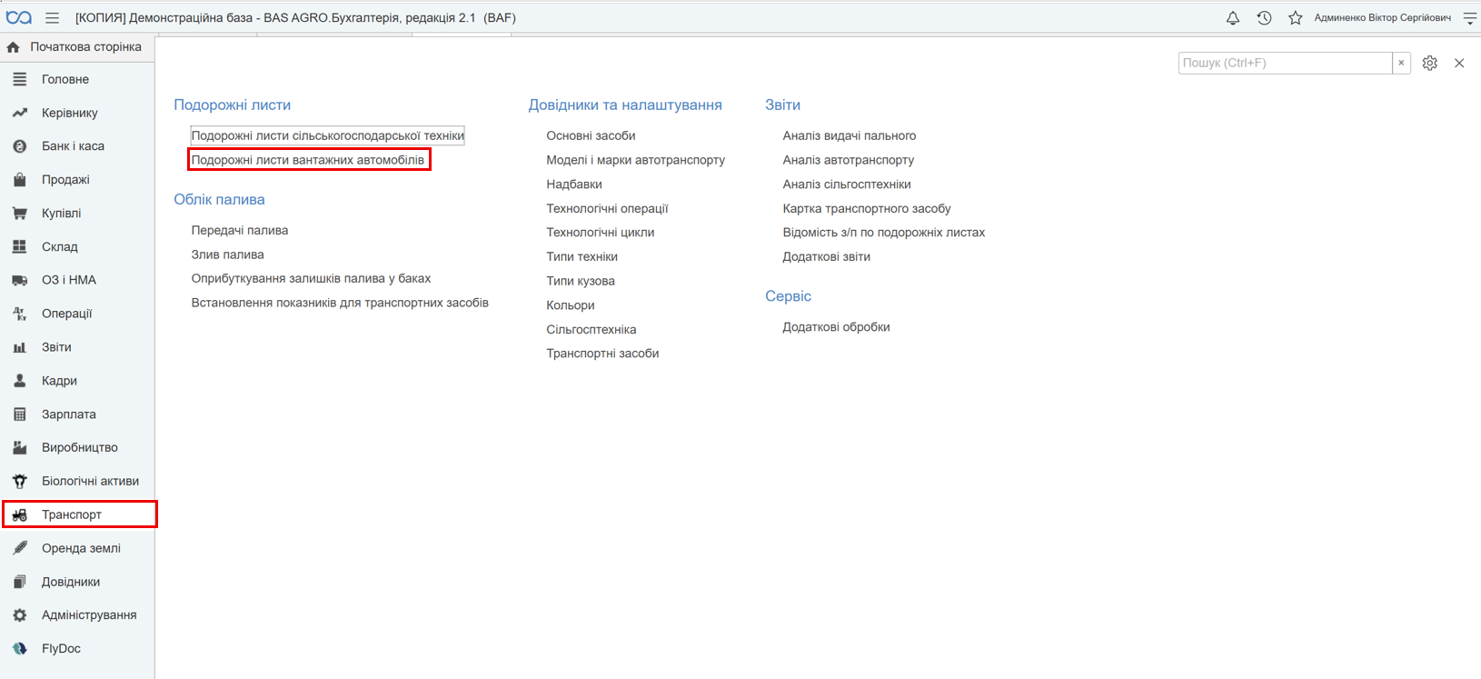Open Подорожні листи сільськогосподарської техніки
1481x679 pixels.
(327, 135)
